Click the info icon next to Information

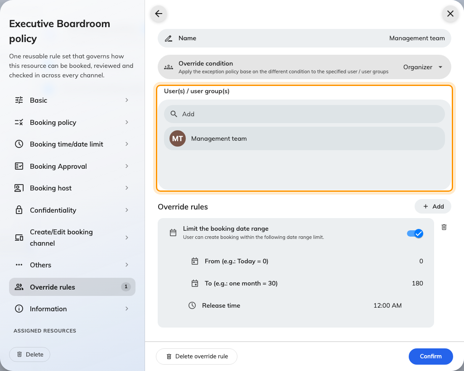click(19, 309)
